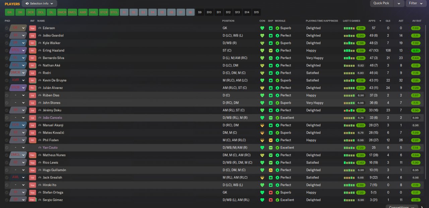Screen dimensions: 429x208
Task: Open position dropdown for Matheus Nunes
Action: click(x=23, y=155)
